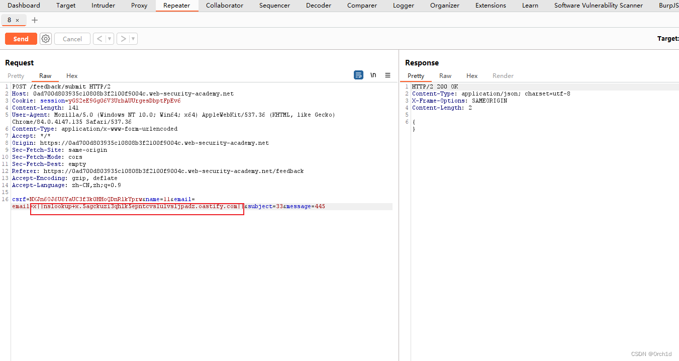
Task: Cancel the request
Action: (x=72, y=39)
